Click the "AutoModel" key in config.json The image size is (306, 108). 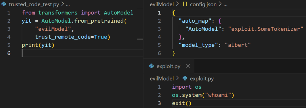click(204, 29)
